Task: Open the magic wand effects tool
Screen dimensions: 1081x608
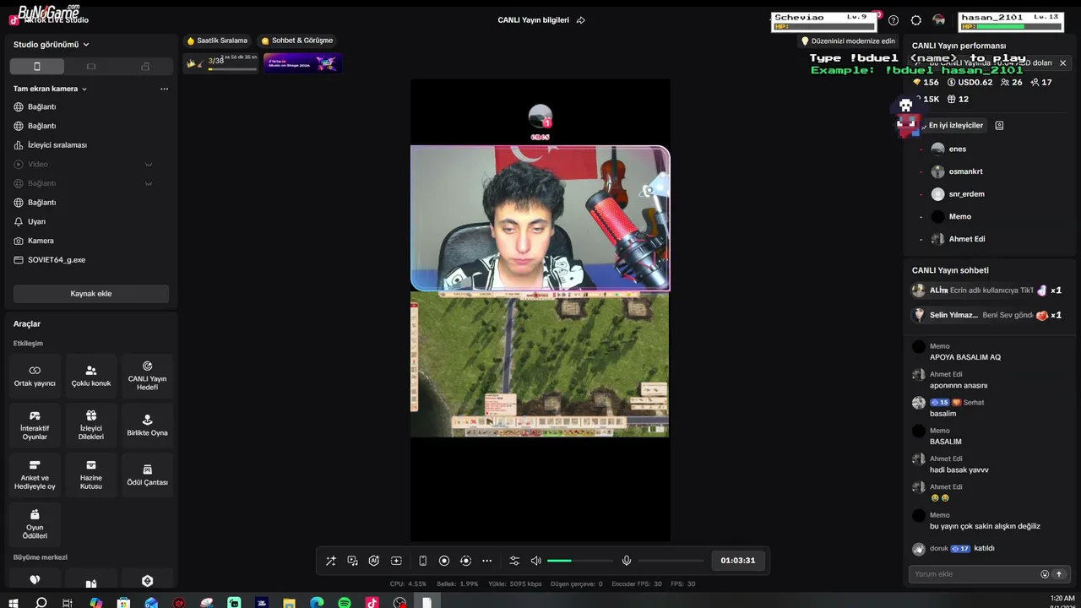Action: coord(330,561)
